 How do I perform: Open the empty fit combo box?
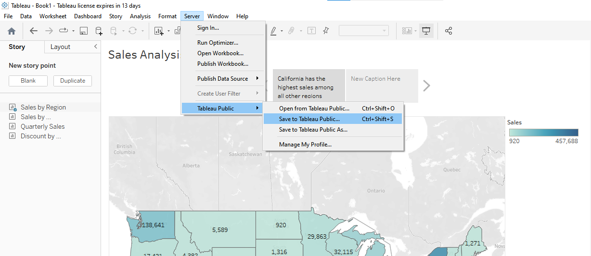point(363,31)
